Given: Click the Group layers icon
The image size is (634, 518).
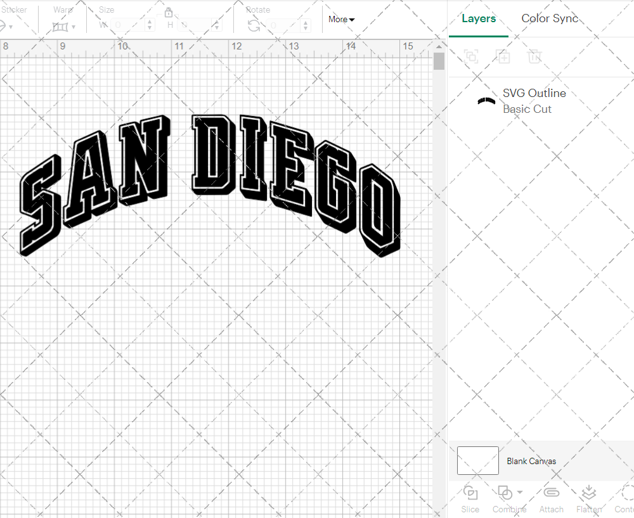Looking at the screenshot, I should point(472,56).
